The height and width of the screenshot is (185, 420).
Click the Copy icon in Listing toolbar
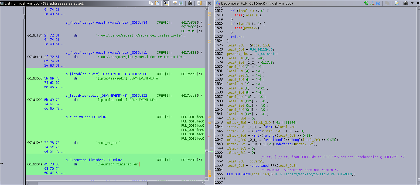pos(151,3)
